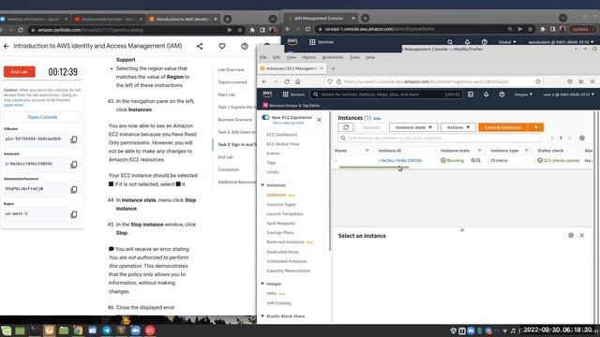The width and height of the screenshot is (600, 337).
Task: Open the Launch instances arrow dropdown
Action: coord(535,127)
